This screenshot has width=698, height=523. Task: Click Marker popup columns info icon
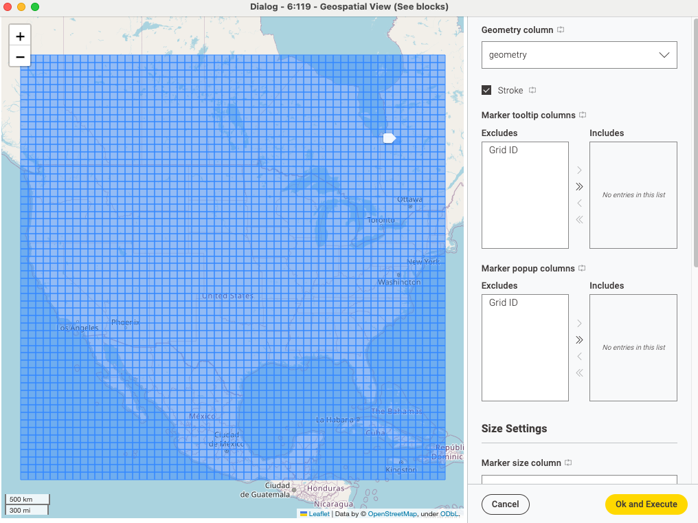[582, 268]
